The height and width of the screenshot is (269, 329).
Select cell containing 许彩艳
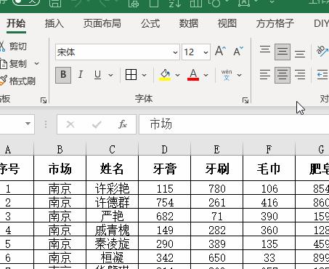pyautogui.click(x=112, y=188)
